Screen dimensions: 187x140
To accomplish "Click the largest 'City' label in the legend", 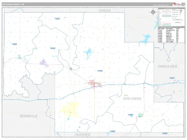I will pyautogui.click(x=181, y=11).
